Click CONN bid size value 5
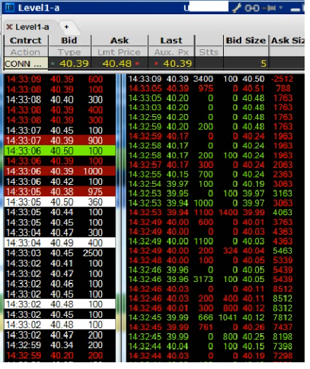Viewport: 310px width, 369px height. (x=263, y=63)
